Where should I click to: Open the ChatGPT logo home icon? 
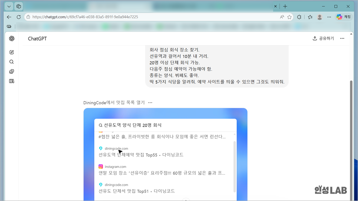tap(11, 38)
